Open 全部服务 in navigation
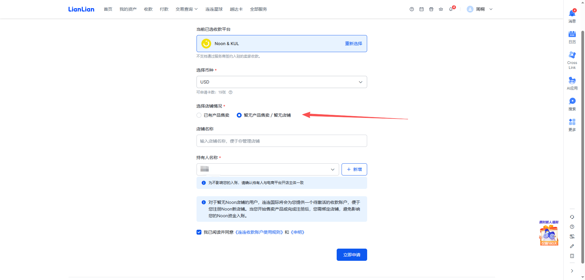The width and height of the screenshot is (585, 280). [x=258, y=9]
